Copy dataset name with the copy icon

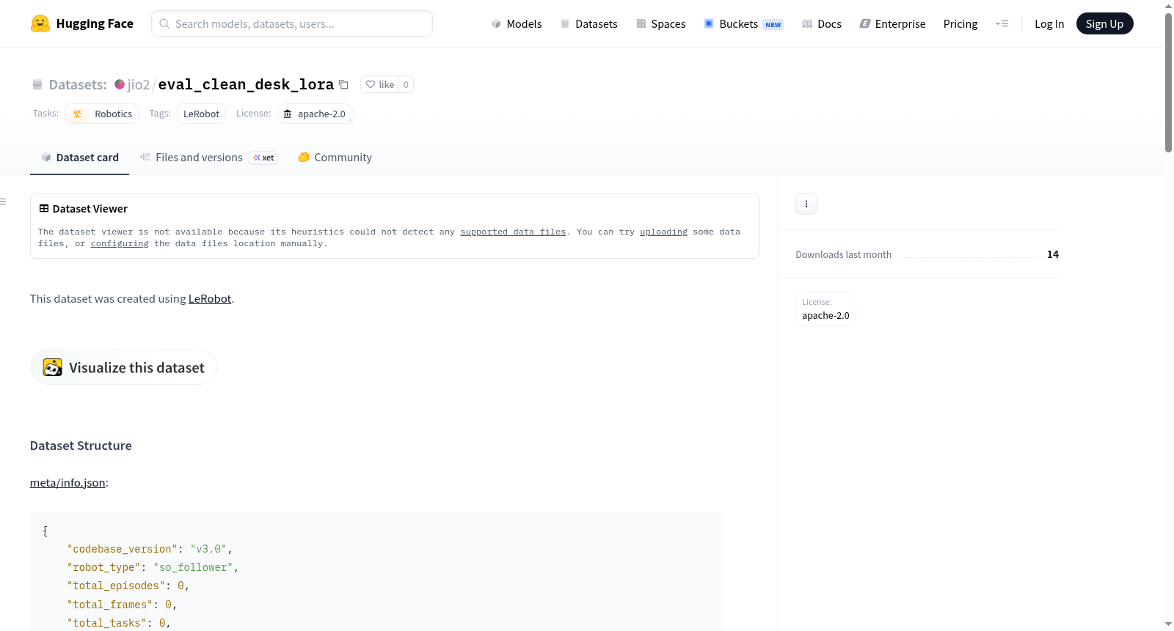343,84
